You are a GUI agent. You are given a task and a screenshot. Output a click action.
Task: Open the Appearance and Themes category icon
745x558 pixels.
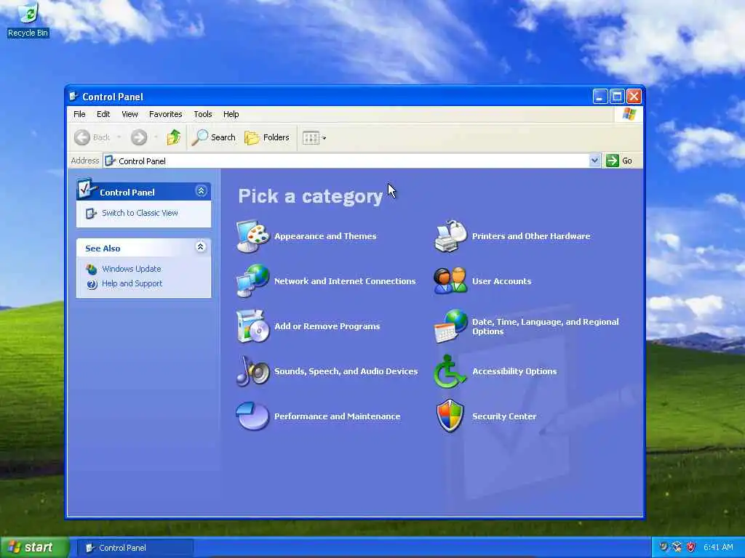pos(252,236)
